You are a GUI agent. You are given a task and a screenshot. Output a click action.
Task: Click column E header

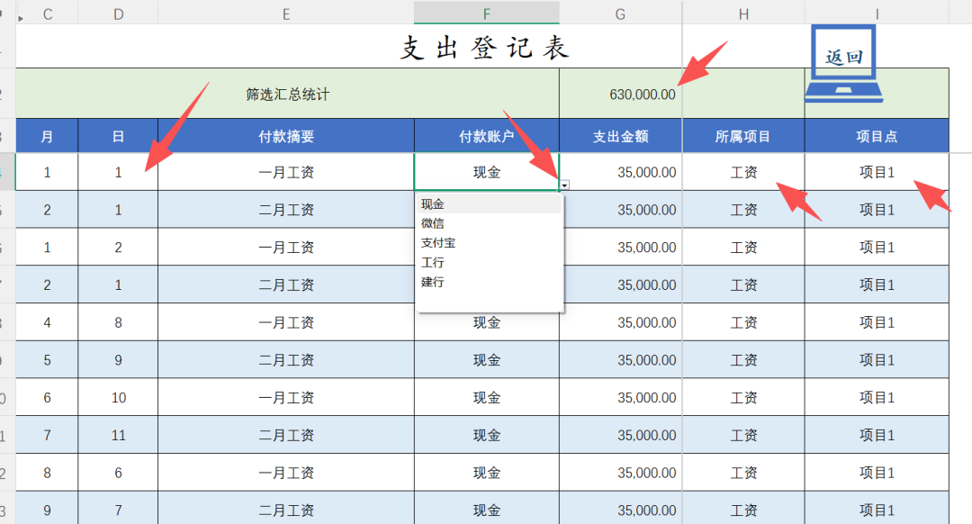(x=285, y=13)
